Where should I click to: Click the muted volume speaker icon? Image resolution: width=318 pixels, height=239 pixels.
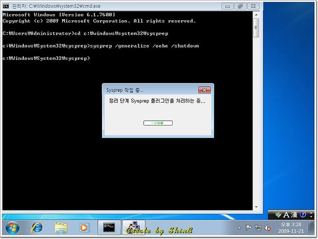pyautogui.click(x=268, y=228)
